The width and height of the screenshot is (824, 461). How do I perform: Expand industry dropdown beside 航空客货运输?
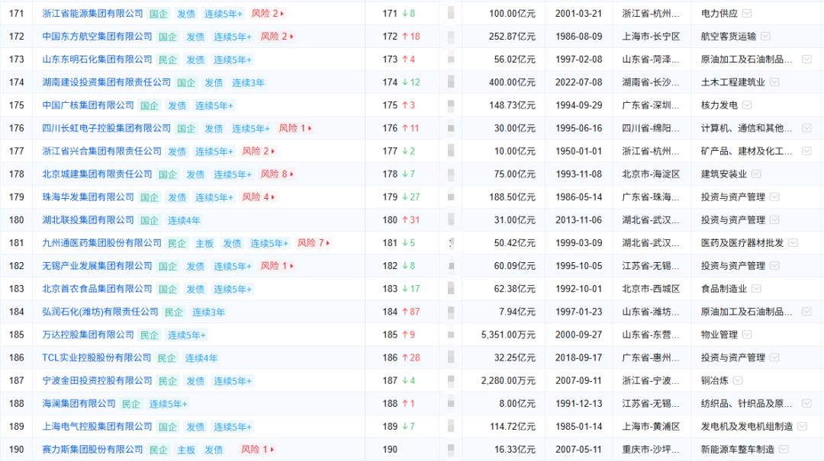[765, 37]
